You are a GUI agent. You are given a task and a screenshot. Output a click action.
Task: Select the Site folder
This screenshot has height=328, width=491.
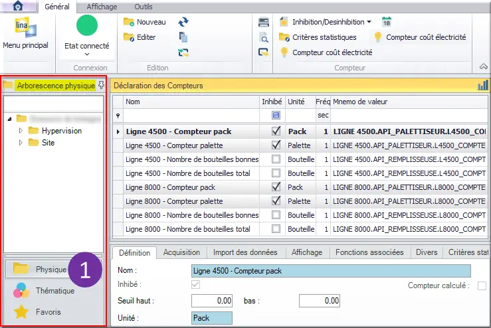pyautogui.click(x=41, y=142)
